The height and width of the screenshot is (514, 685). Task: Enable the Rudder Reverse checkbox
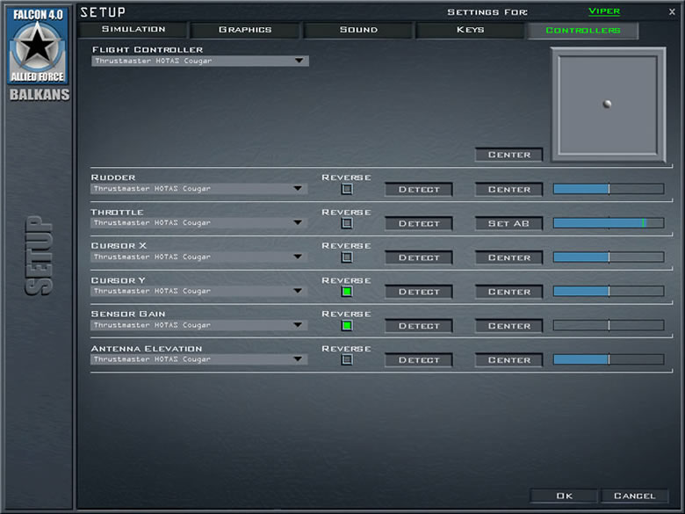tap(347, 189)
